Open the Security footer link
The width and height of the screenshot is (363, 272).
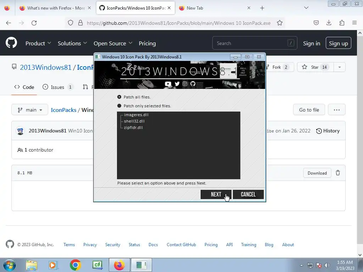[113, 244]
